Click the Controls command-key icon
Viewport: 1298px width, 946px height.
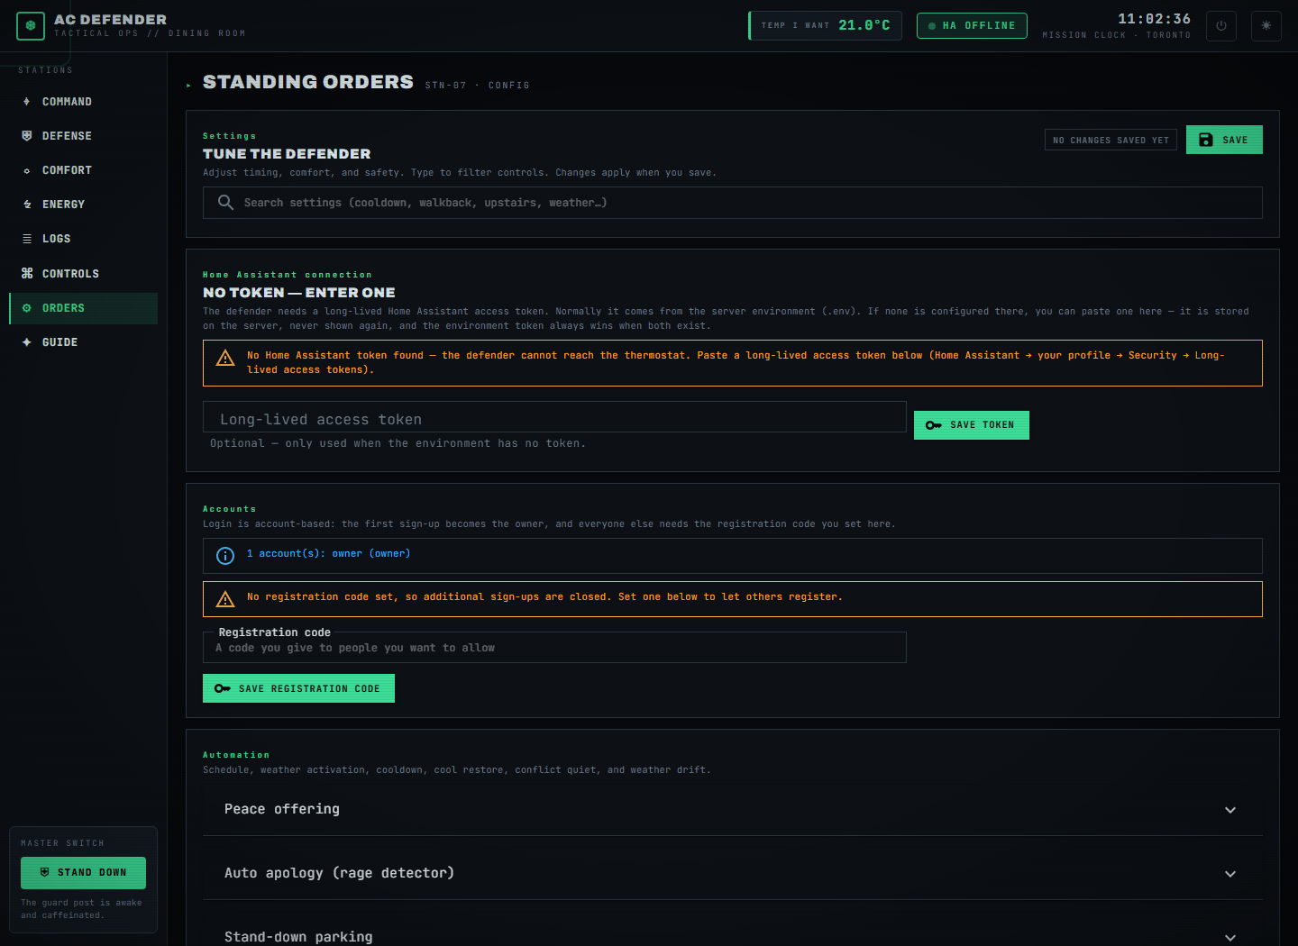pyautogui.click(x=27, y=273)
